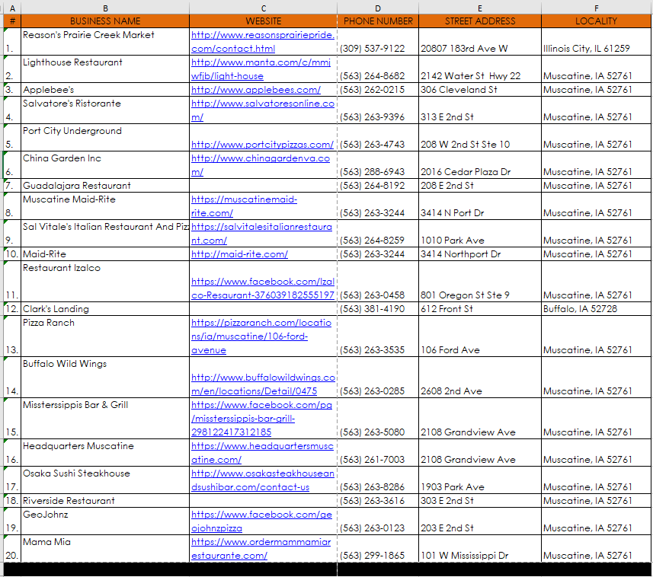Select column D header
This screenshot has width=653, height=577.
378,8
